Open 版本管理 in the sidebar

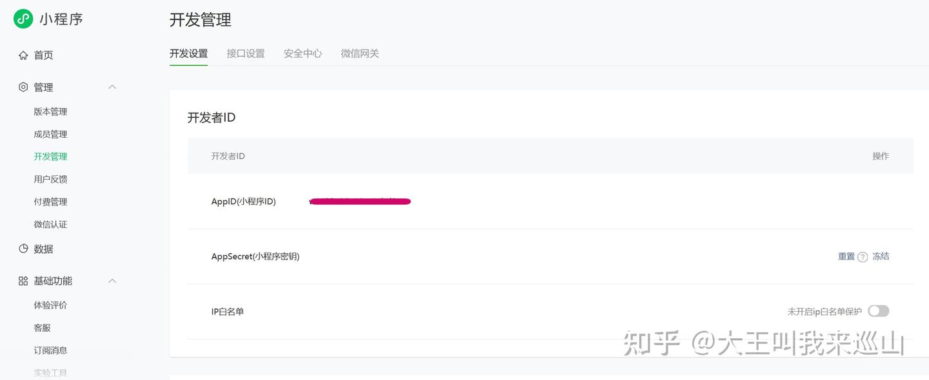point(50,111)
